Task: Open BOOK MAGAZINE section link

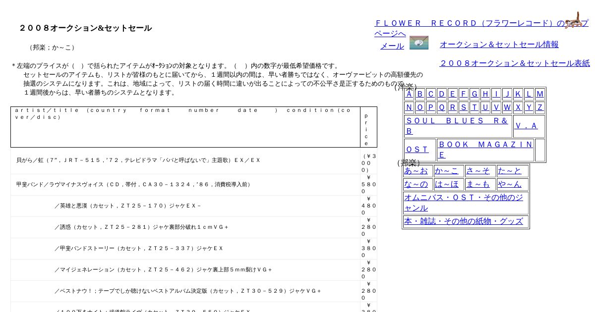Action: click(485, 150)
